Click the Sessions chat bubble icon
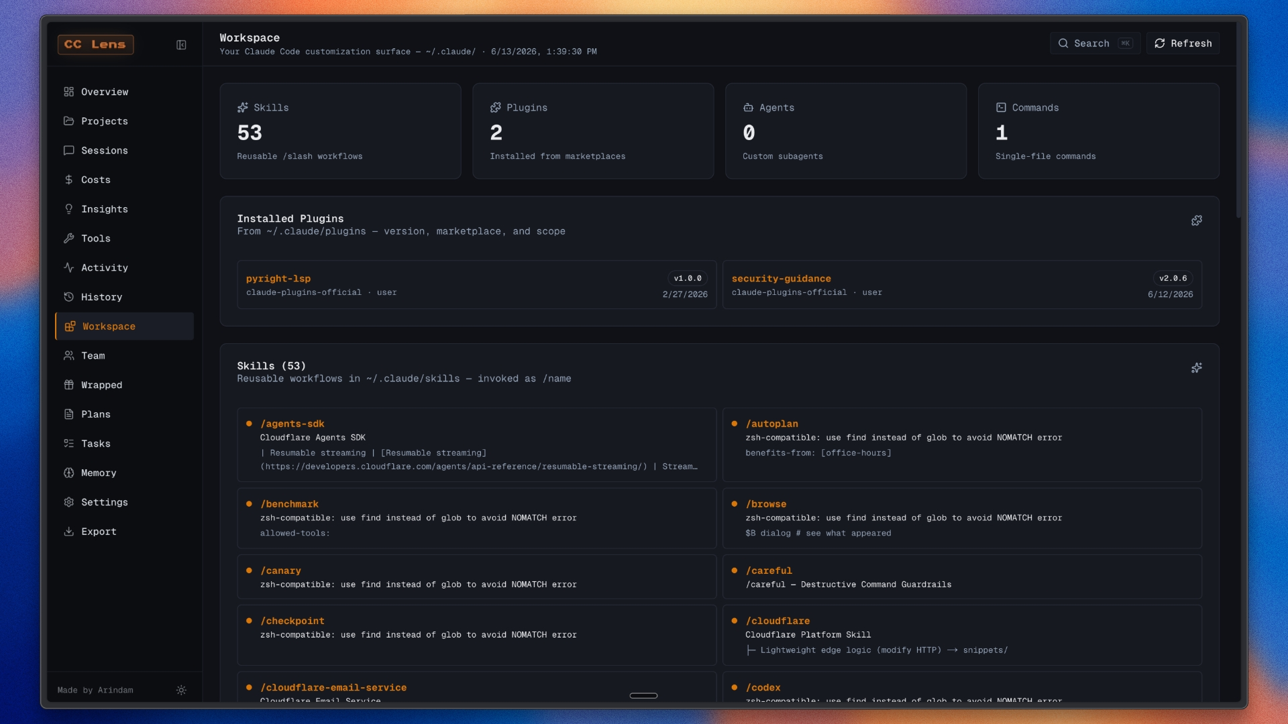Image resolution: width=1288 pixels, height=724 pixels. (68, 151)
